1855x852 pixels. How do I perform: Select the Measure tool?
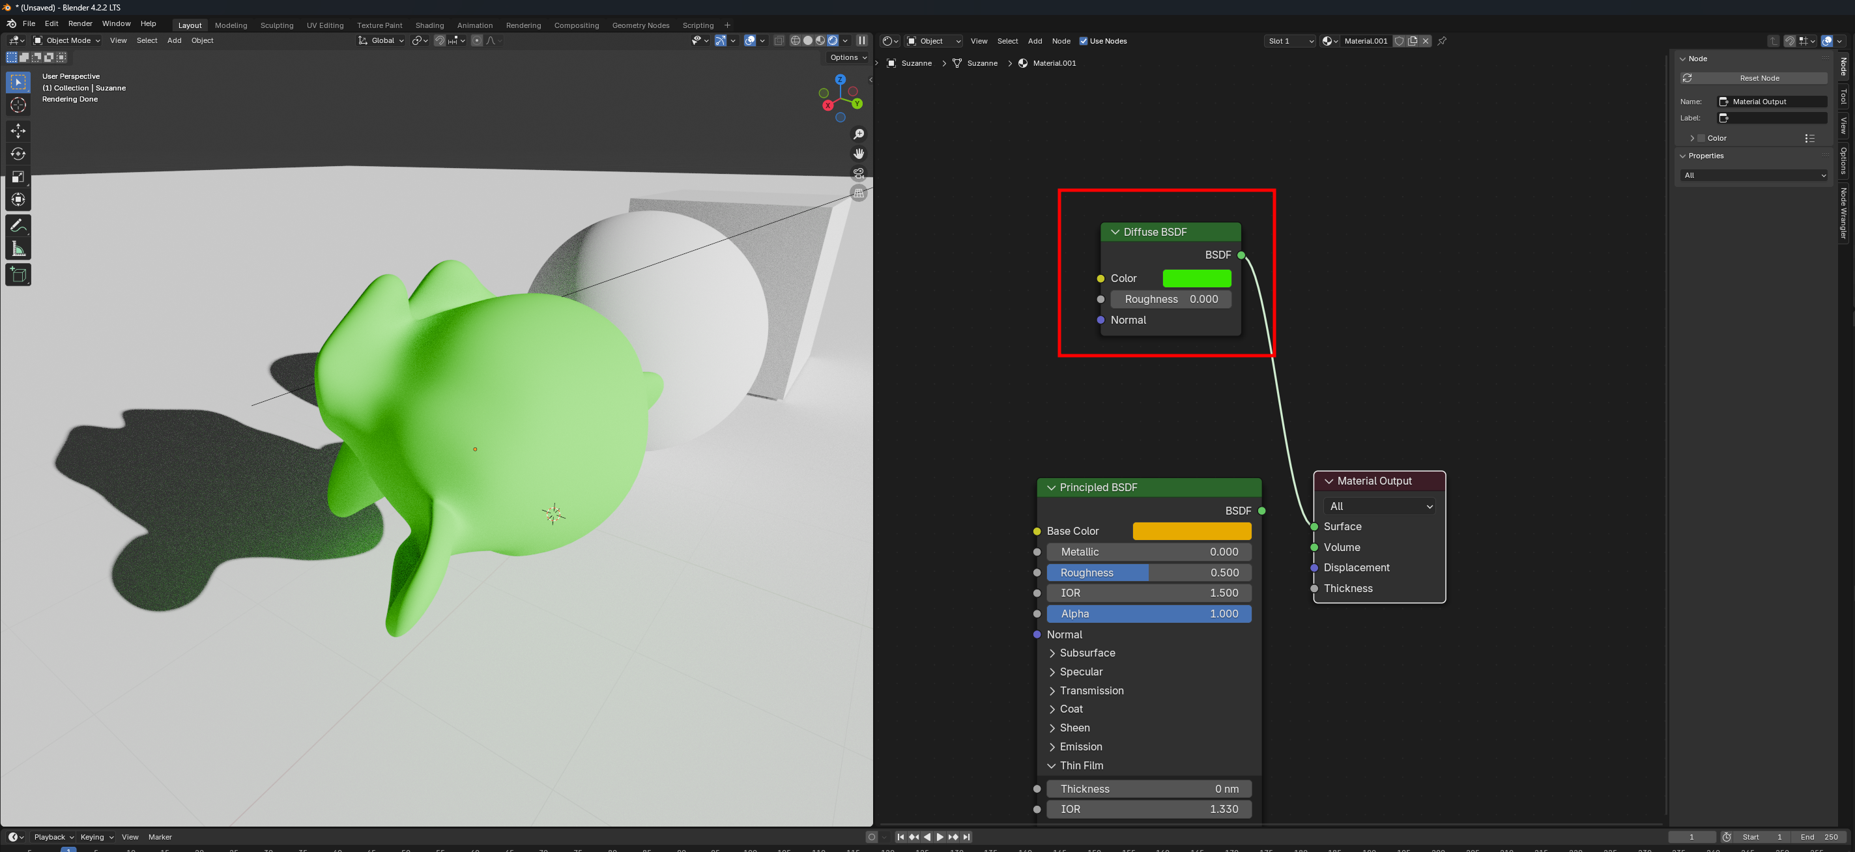[x=18, y=249]
